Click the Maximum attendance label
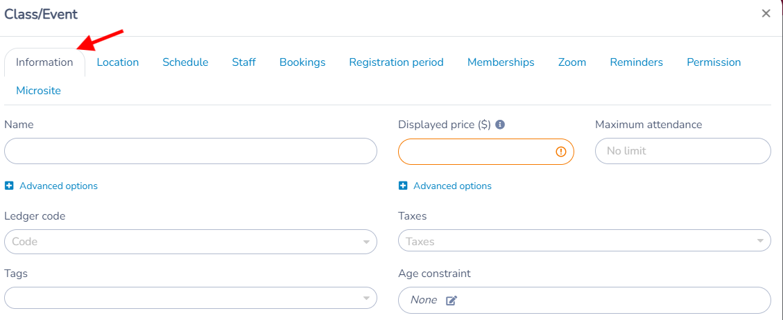783x320 pixels. click(x=648, y=125)
